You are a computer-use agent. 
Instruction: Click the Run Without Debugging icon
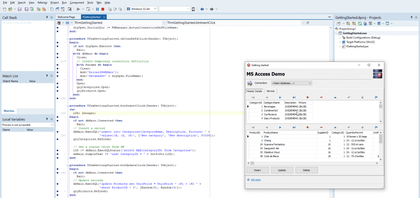tap(88, 9)
